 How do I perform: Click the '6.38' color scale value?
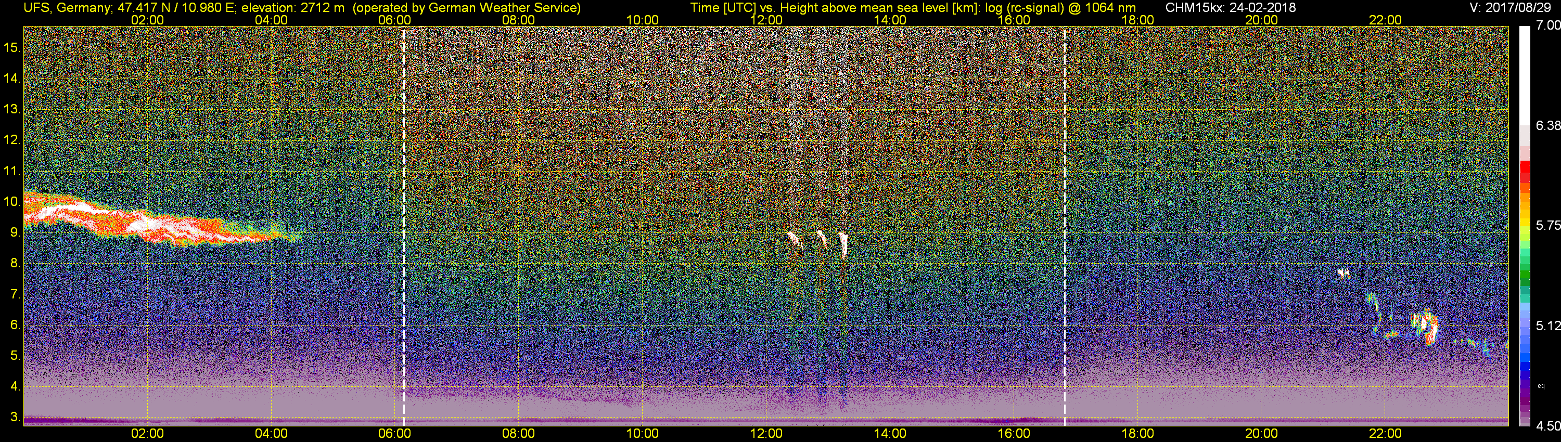pyautogui.click(x=1549, y=125)
